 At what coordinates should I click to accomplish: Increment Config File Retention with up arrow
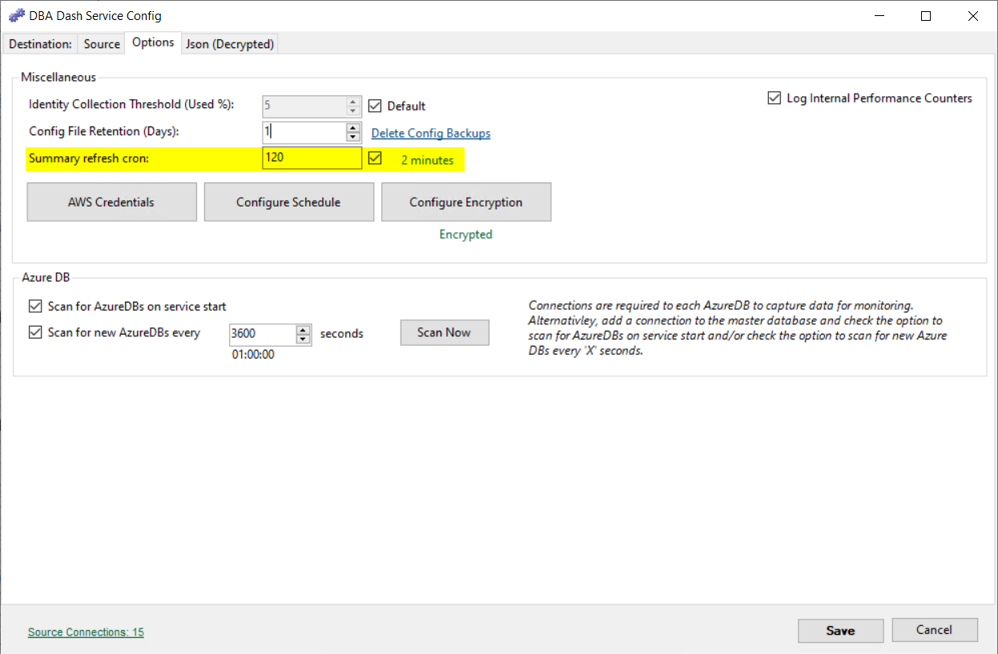click(352, 128)
